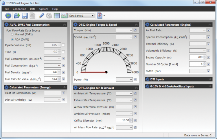Open timed sampling clock icon
The height and width of the screenshot is (139, 217).
(49, 16)
